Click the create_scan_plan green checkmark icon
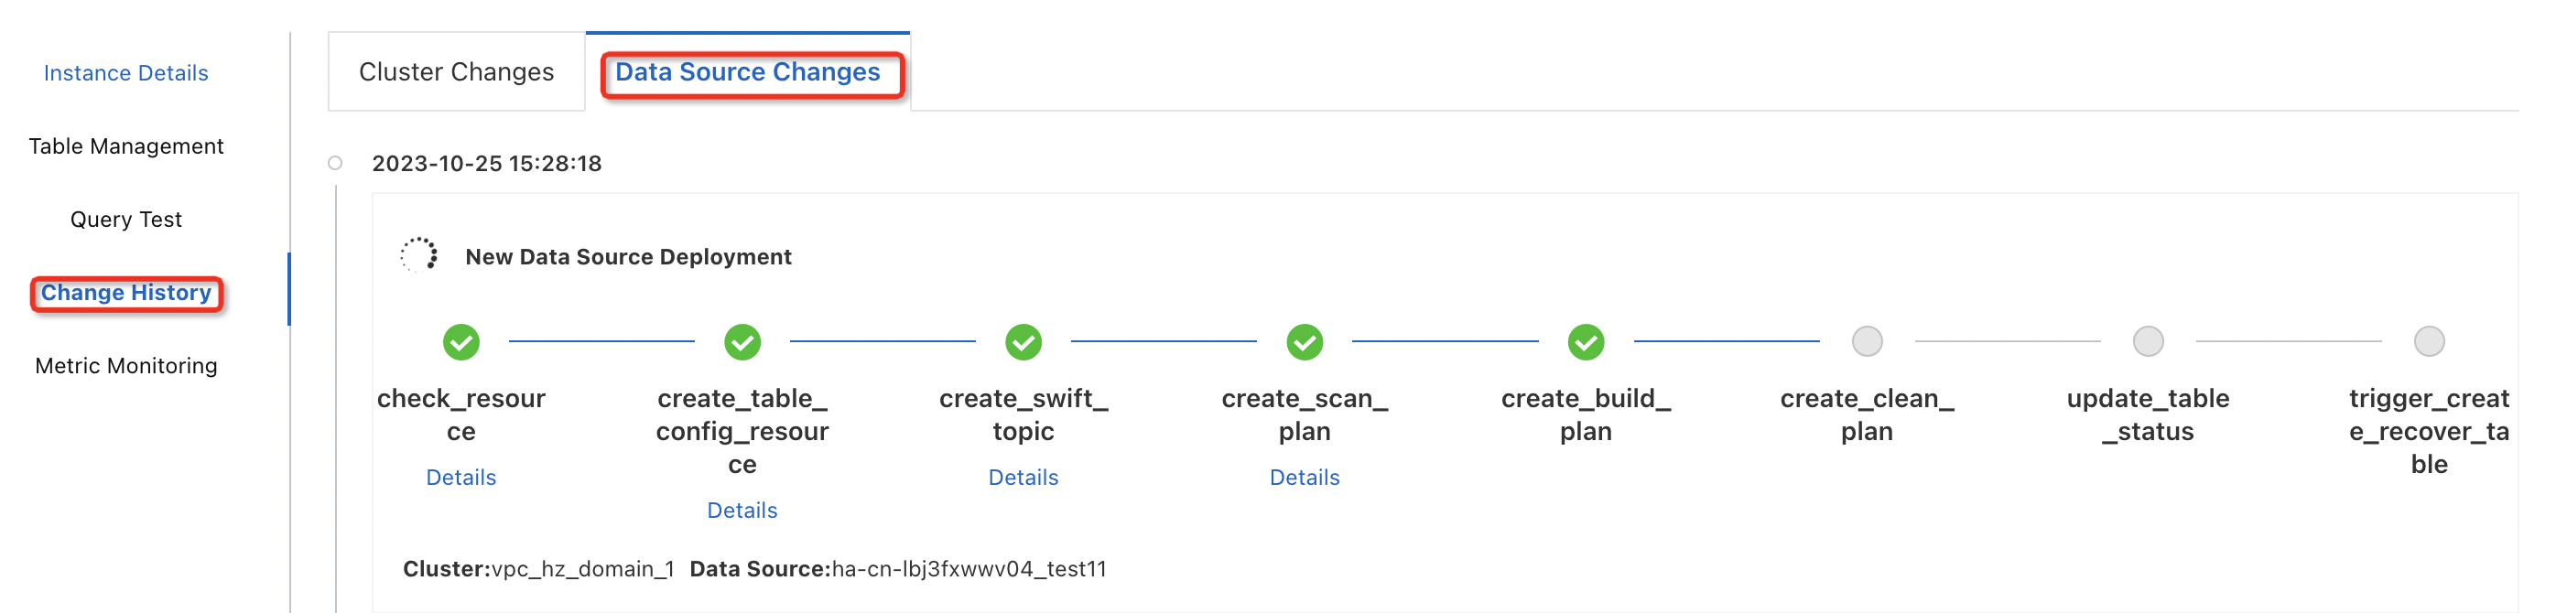This screenshot has width=2556, height=613. click(x=1304, y=342)
